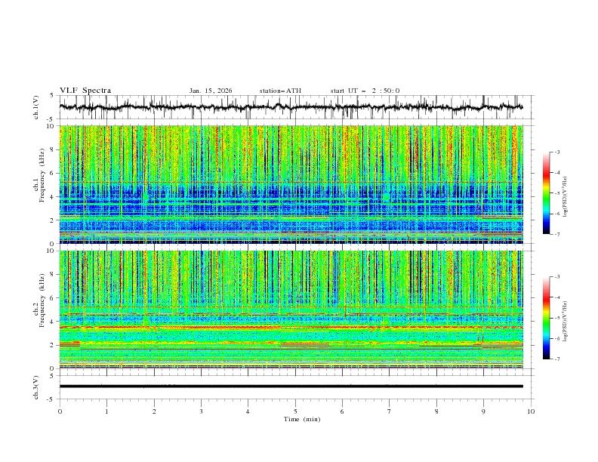598x462 pixels.
Task: Click the ch.1 spectrogram panel
Action: [x=291, y=184]
